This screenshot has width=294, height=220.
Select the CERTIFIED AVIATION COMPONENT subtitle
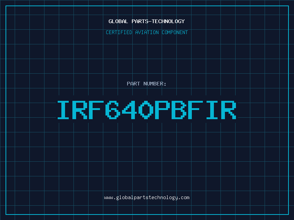tap(147, 32)
